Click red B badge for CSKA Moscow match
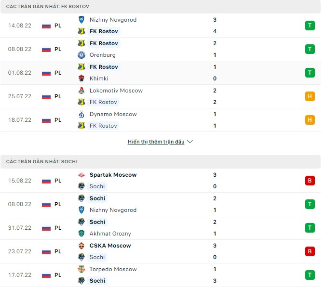 tap(310, 251)
